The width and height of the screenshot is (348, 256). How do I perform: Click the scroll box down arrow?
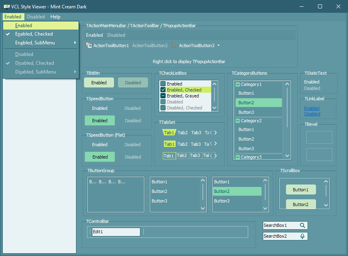click(326, 205)
